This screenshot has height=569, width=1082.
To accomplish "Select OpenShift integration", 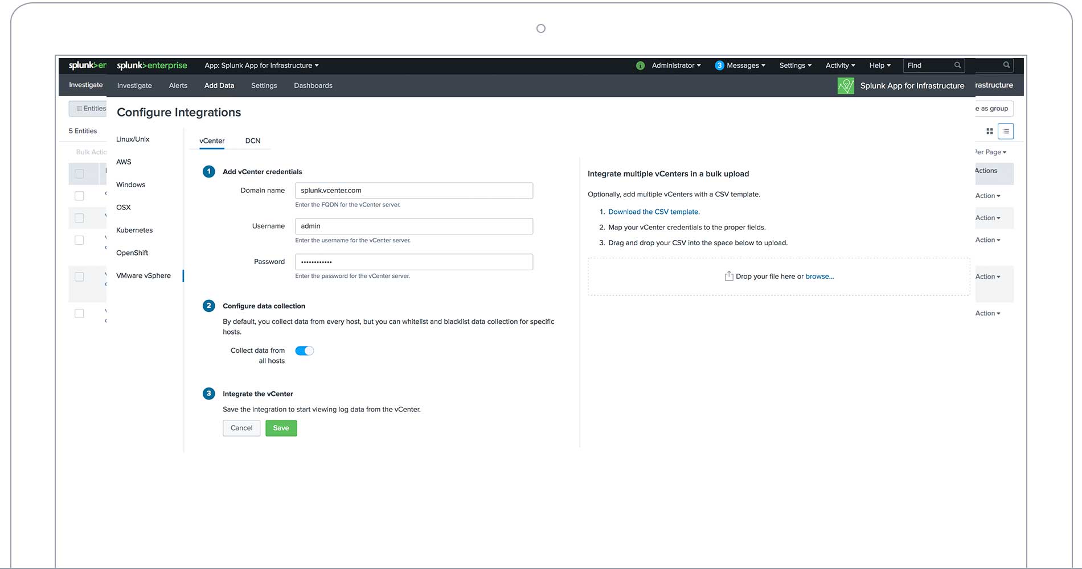I will coord(132,253).
